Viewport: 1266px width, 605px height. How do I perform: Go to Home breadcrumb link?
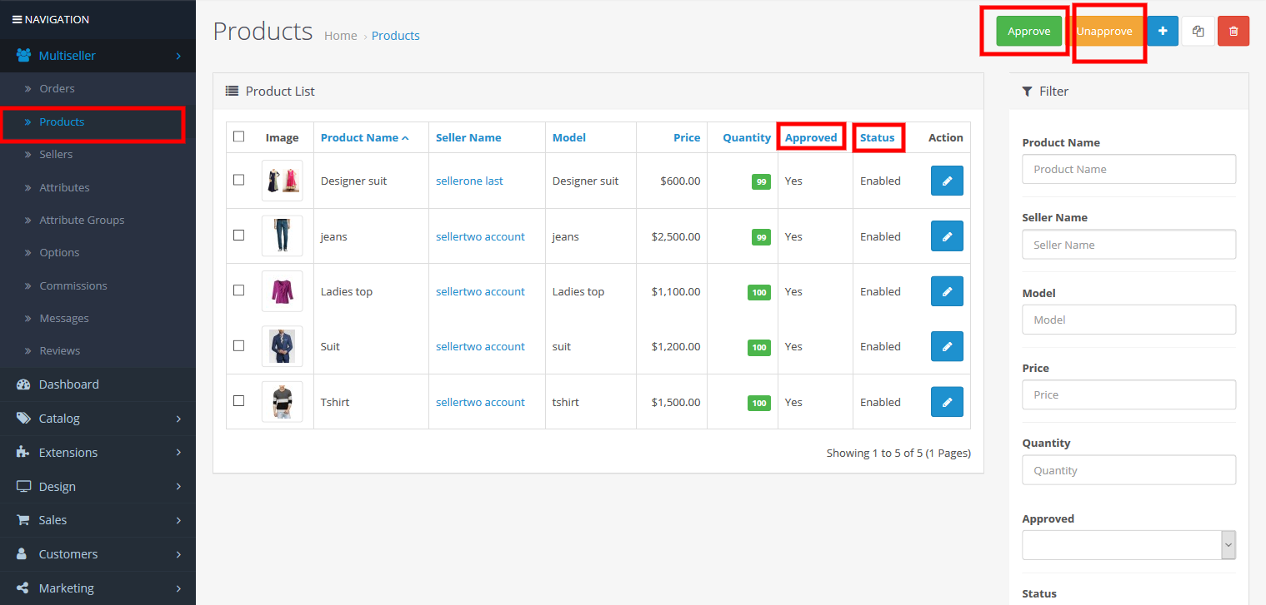(x=341, y=36)
